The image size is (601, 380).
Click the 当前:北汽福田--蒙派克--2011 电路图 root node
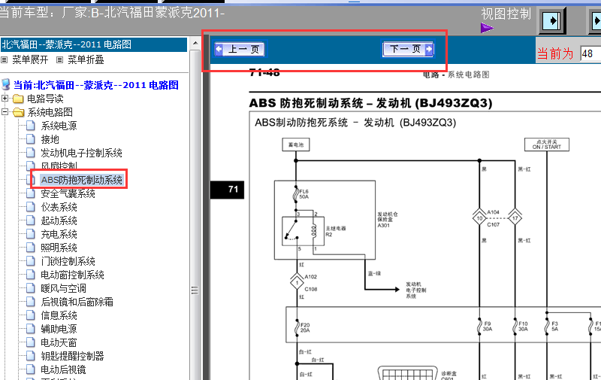tap(96, 85)
